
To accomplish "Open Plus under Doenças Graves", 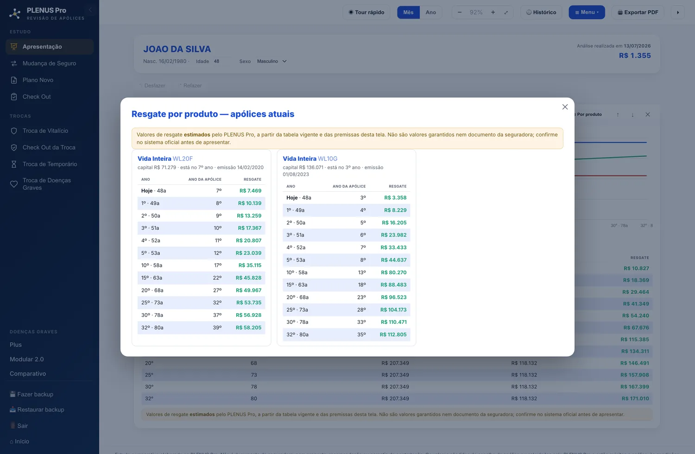I will 16,345.
